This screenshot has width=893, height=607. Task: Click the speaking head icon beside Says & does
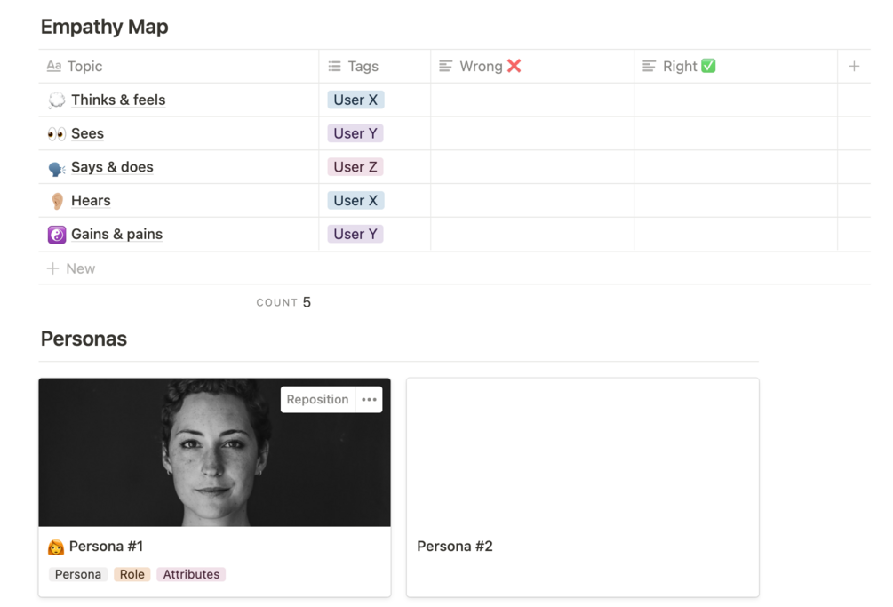pyautogui.click(x=57, y=168)
